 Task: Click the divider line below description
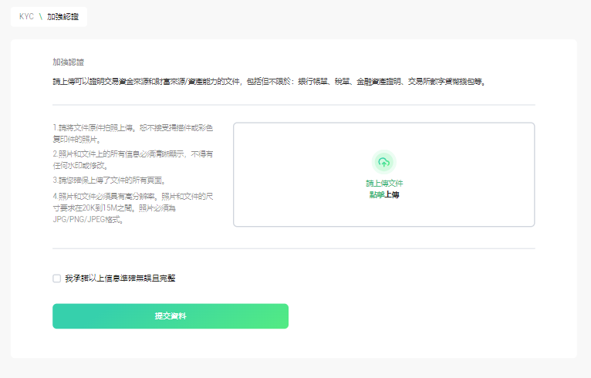(294, 105)
